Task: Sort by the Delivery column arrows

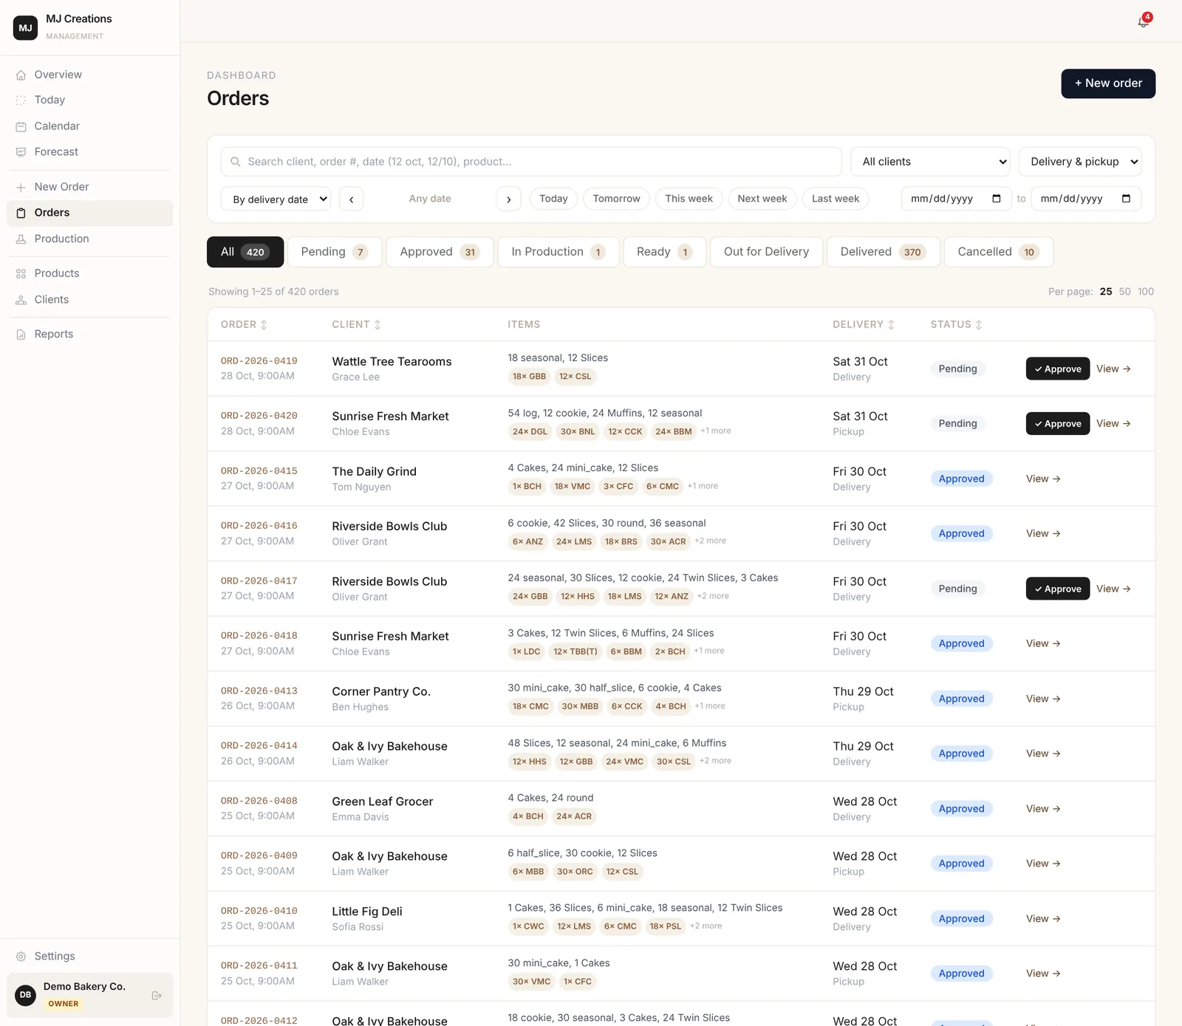Action: point(891,325)
